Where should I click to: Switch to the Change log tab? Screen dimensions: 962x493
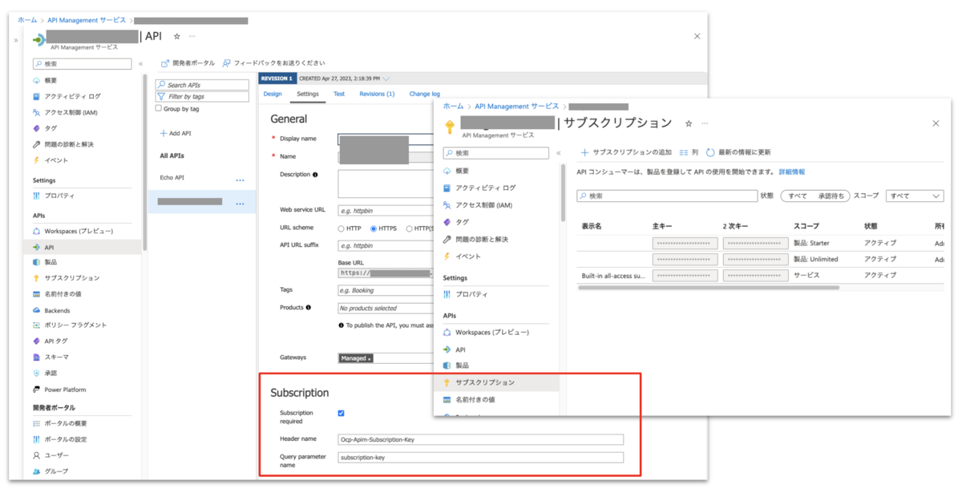tap(425, 94)
